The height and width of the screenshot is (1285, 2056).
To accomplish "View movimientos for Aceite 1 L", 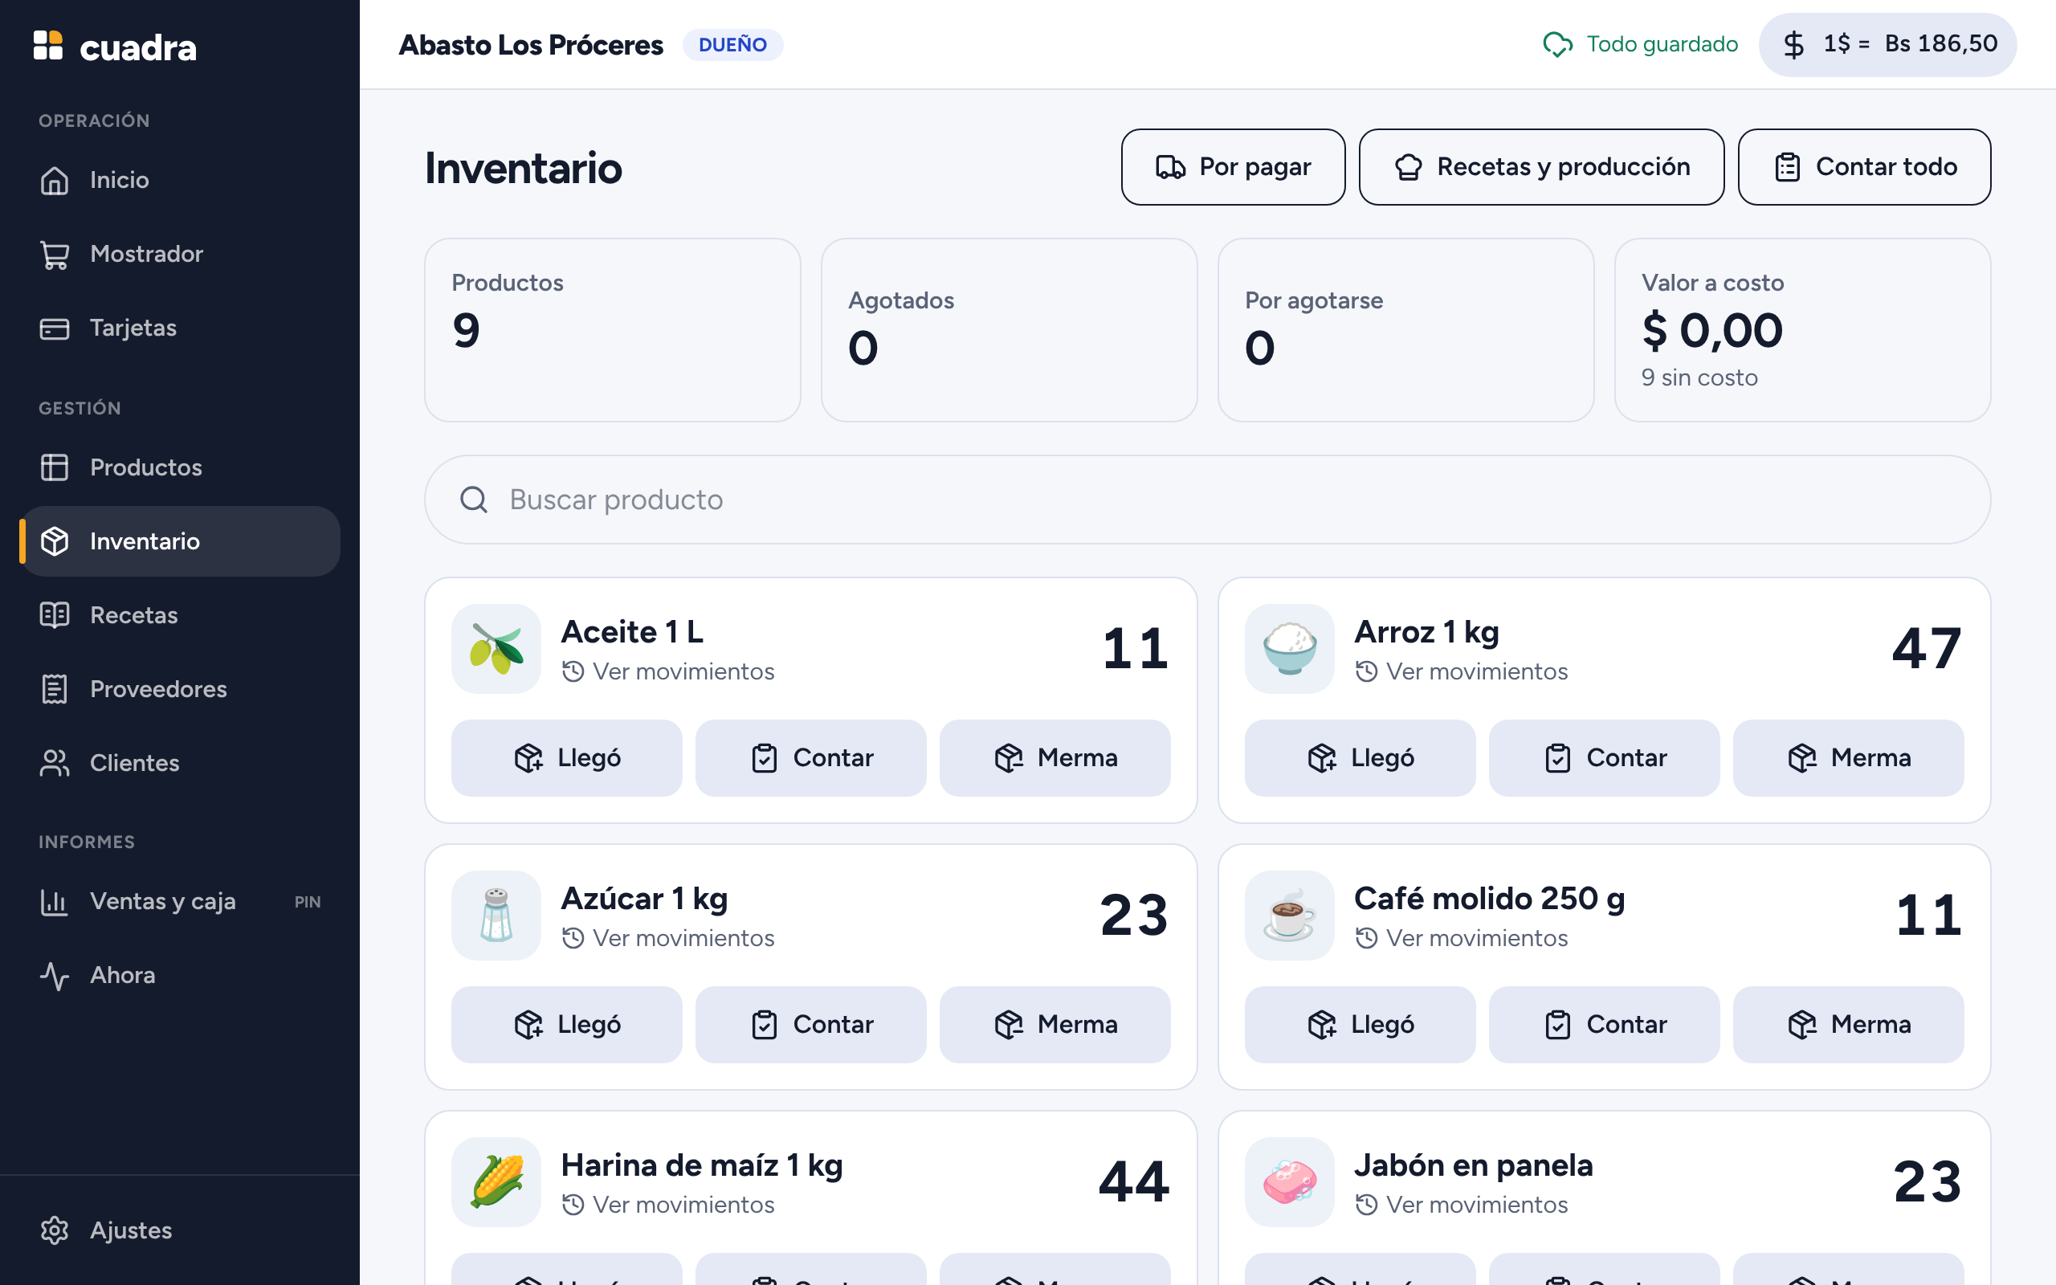I will click(x=669, y=671).
